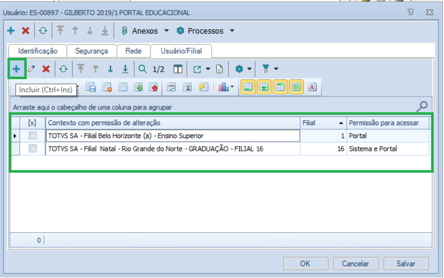Close the user dialog window

[x=430, y=12]
